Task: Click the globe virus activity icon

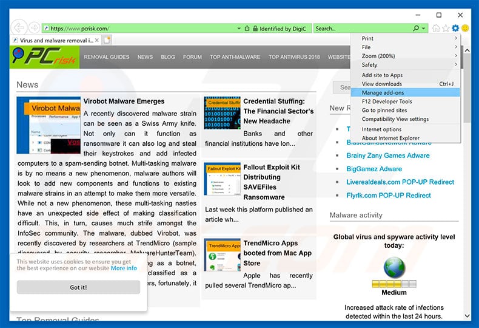Action: [x=394, y=267]
